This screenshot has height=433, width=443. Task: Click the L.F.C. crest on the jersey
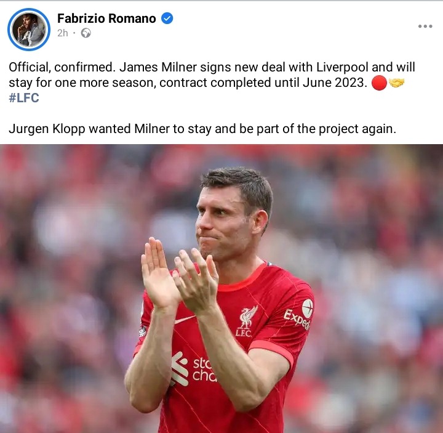pyautogui.click(x=246, y=322)
